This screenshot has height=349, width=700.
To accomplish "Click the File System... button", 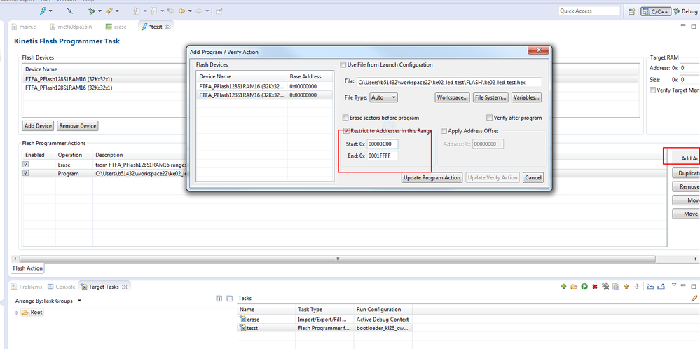I will tap(491, 97).
